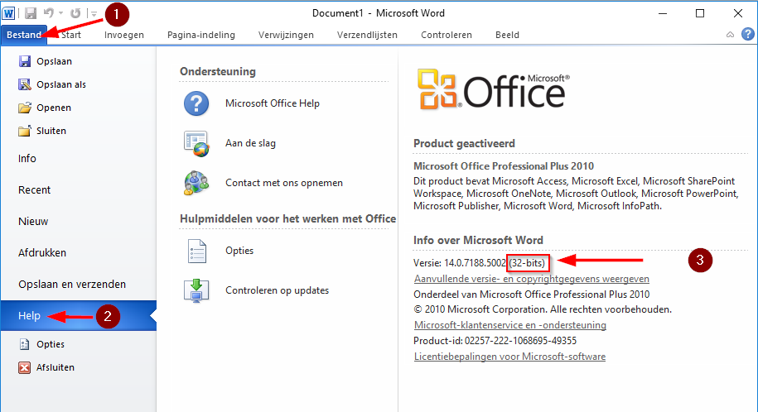Screen dimensions: 758x412
Task: Click the Save icon in quick access toolbar
Action: point(31,13)
